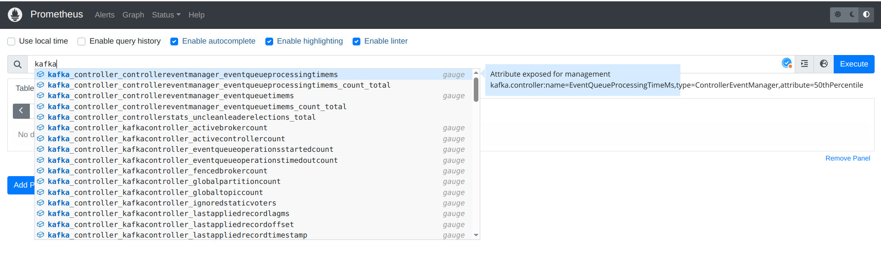The height and width of the screenshot is (255, 881).
Task: Click the Execute button
Action: coord(854,64)
